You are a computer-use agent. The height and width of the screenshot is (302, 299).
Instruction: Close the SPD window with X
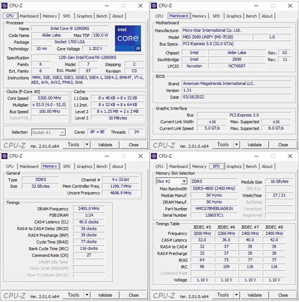(290, 156)
